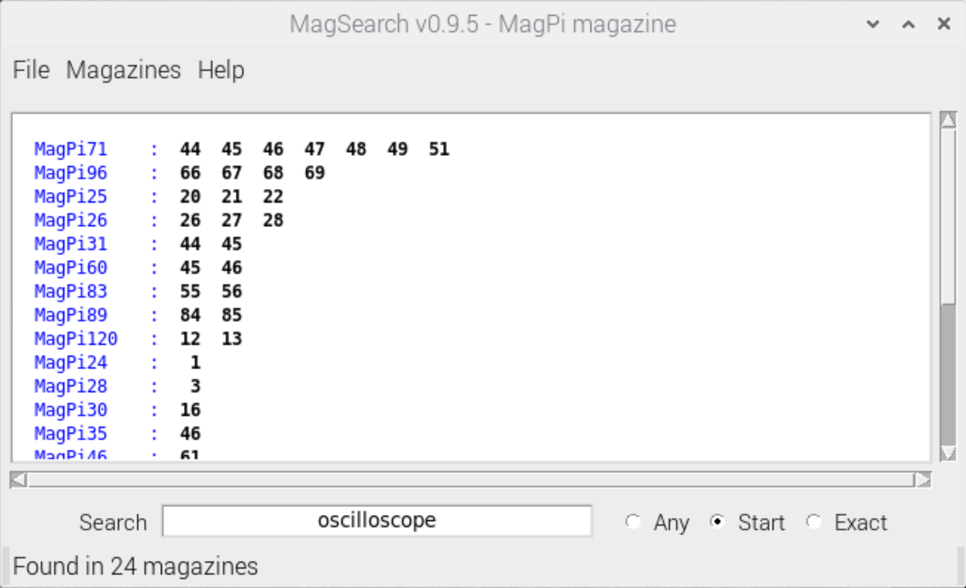The image size is (966, 588).
Task: Click the oscilloscope search field
Action: pos(377,521)
